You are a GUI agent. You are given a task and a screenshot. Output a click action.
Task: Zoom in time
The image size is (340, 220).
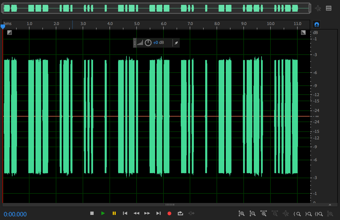[x=263, y=214]
